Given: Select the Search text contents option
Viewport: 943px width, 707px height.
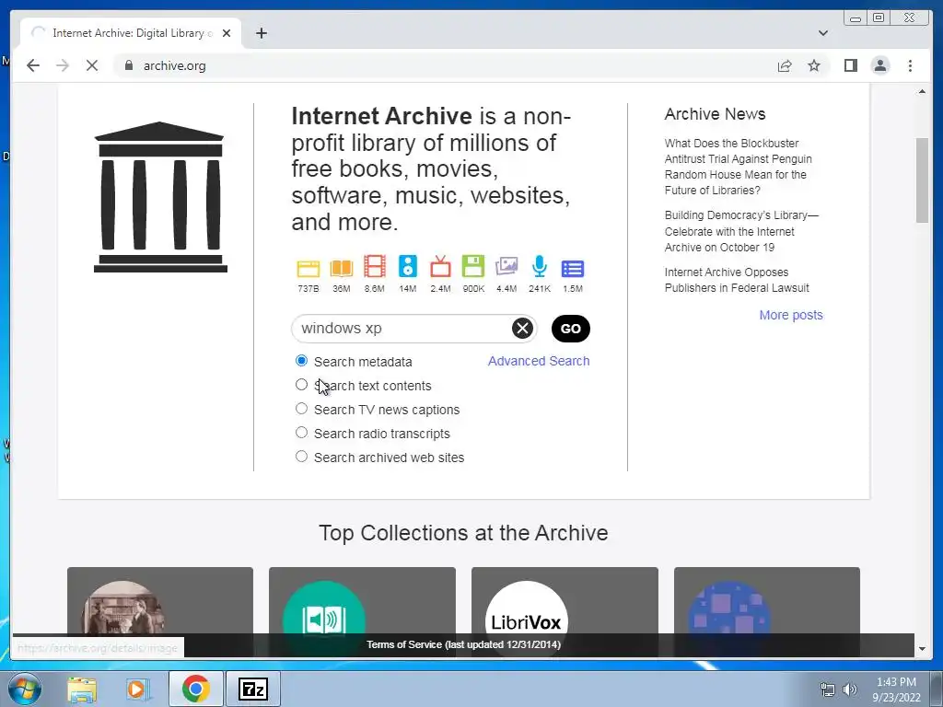Looking at the screenshot, I should click(x=301, y=385).
